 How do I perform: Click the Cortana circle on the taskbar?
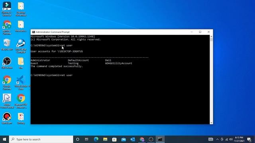(x=78, y=139)
